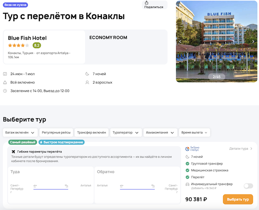Select the Регулярные рейсы filter chip
This screenshot has width=259, height=210.
click(56, 132)
